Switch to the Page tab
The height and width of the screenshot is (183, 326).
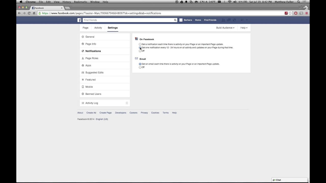(85, 28)
